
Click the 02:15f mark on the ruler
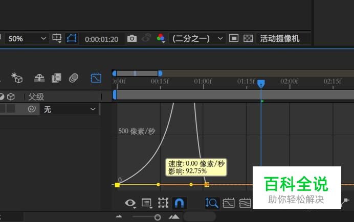click(333, 81)
